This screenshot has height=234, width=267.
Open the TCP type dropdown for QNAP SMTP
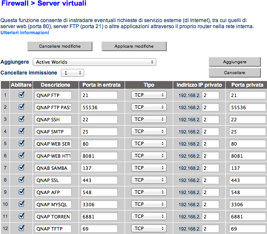click(x=149, y=131)
